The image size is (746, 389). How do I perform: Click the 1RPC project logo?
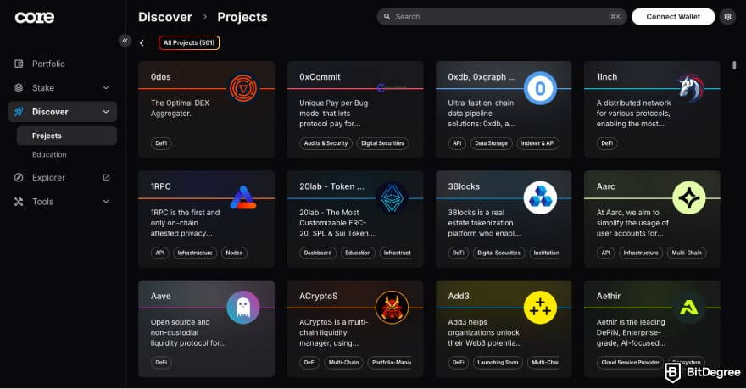(x=243, y=197)
